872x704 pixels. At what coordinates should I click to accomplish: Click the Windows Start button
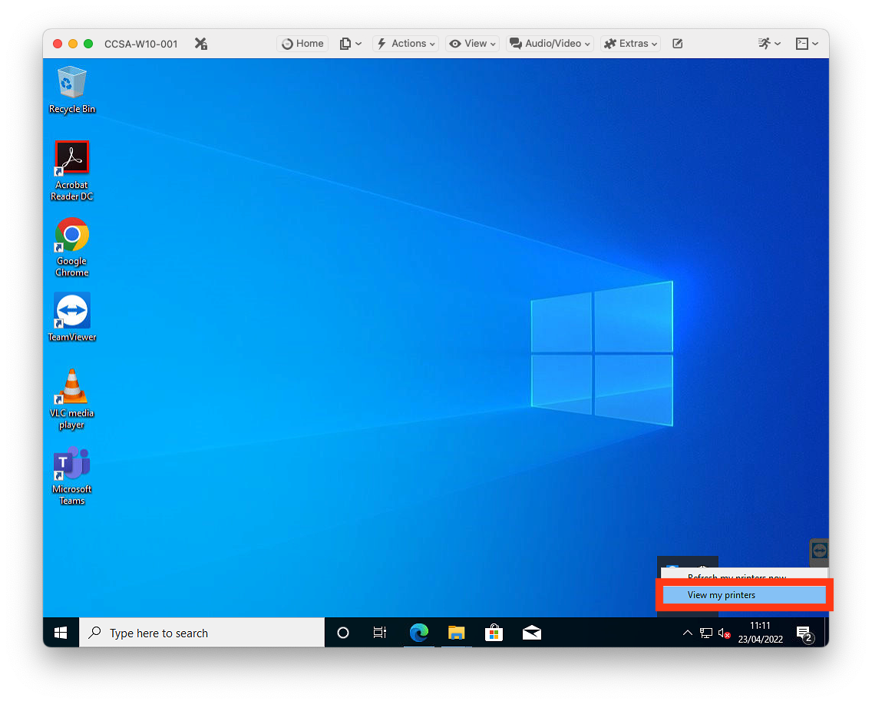(x=61, y=633)
